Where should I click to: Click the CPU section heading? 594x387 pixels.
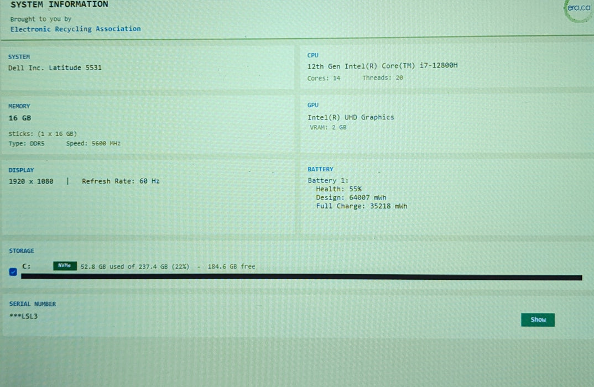coord(313,55)
